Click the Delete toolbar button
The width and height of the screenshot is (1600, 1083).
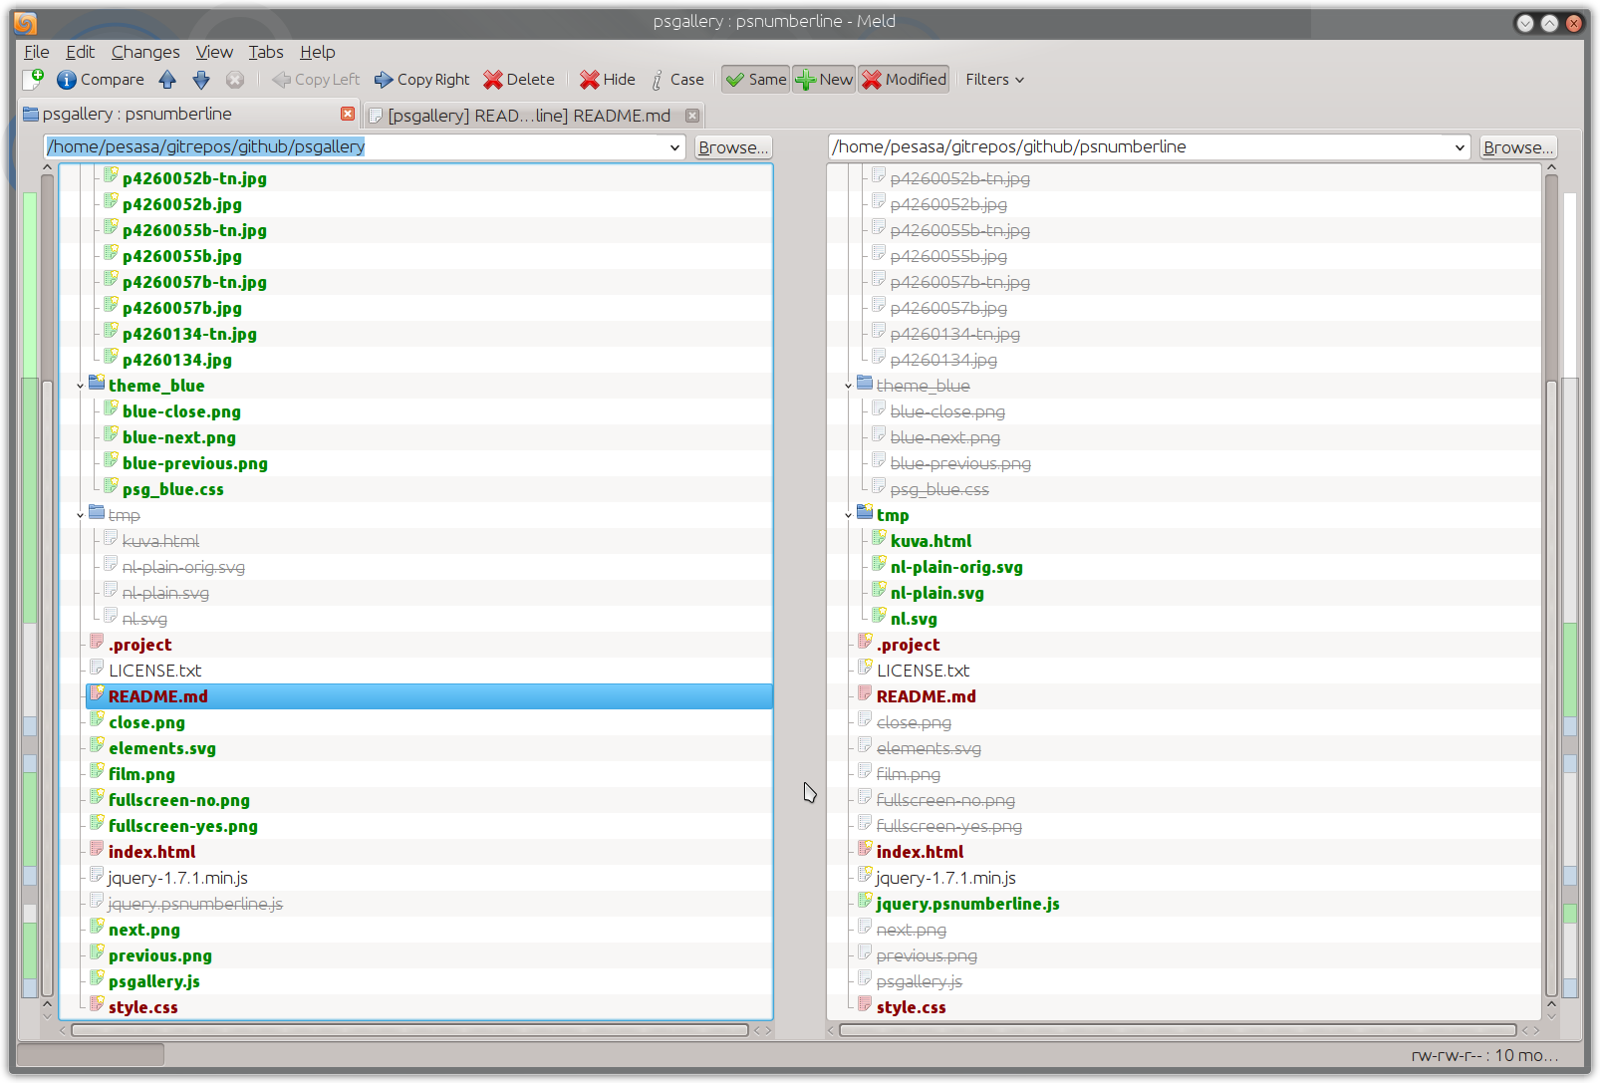(x=519, y=80)
